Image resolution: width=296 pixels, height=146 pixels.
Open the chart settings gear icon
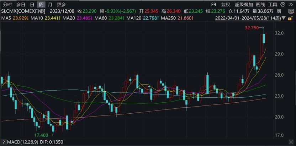pyautogui.click(x=282, y=4)
